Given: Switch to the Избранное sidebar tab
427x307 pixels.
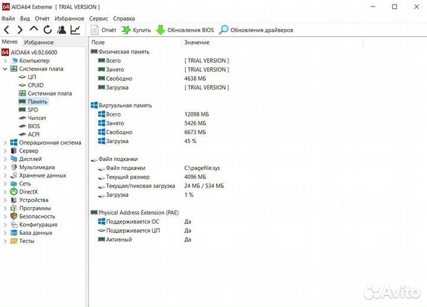Looking at the screenshot, I should (39, 42).
